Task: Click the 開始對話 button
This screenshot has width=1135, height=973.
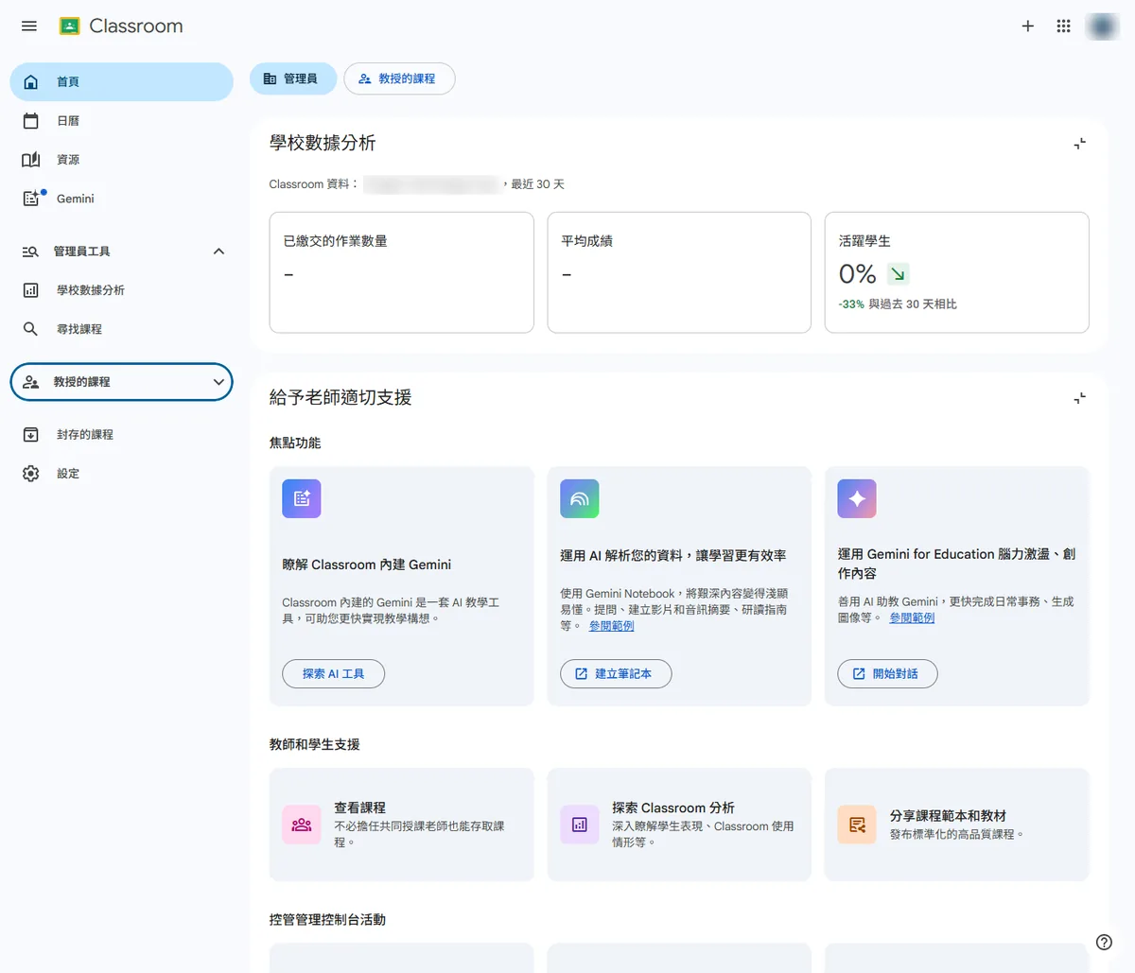Action: (x=887, y=674)
